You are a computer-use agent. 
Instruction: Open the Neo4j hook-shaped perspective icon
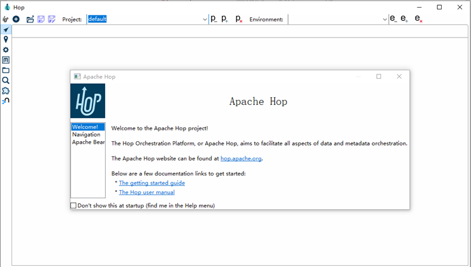click(6, 101)
